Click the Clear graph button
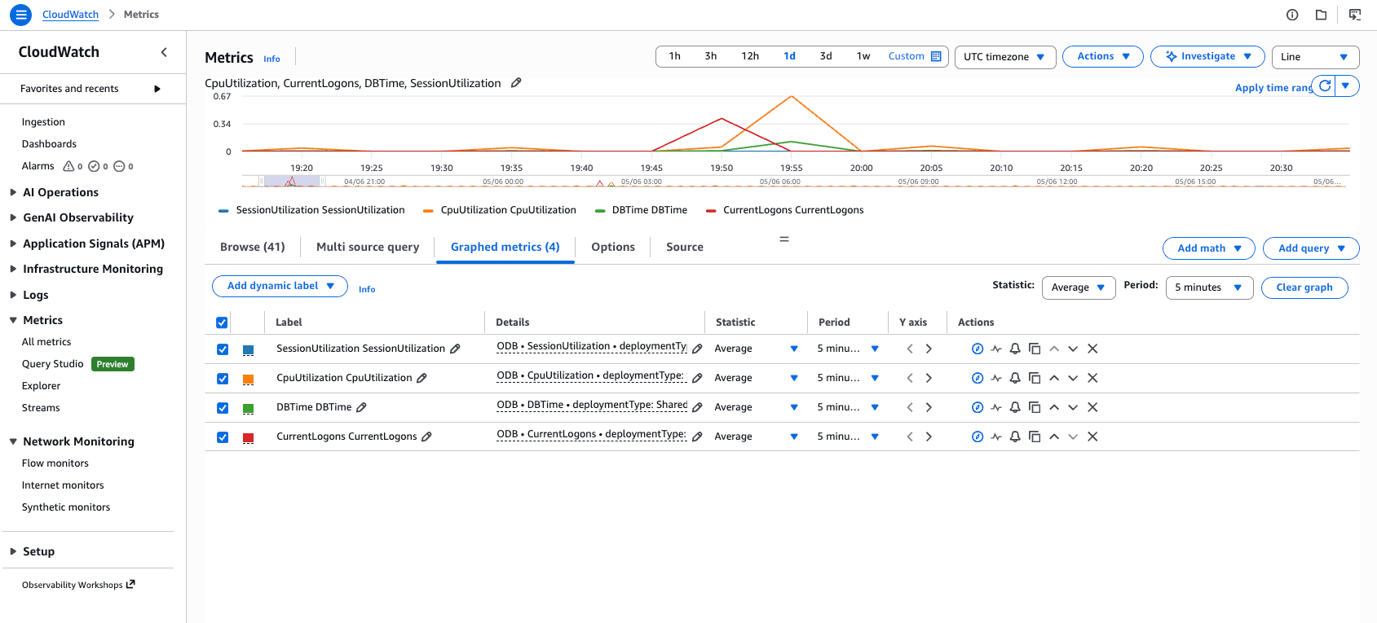The height and width of the screenshot is (623, 1377). 1304,287
